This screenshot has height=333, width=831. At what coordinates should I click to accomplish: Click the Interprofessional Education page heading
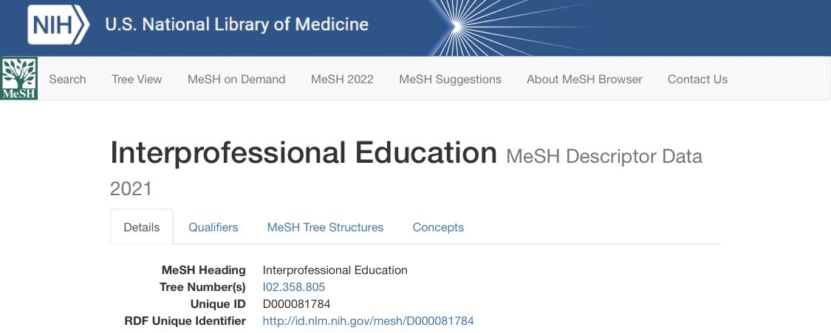pyautogui.click(x=303, y=153)
